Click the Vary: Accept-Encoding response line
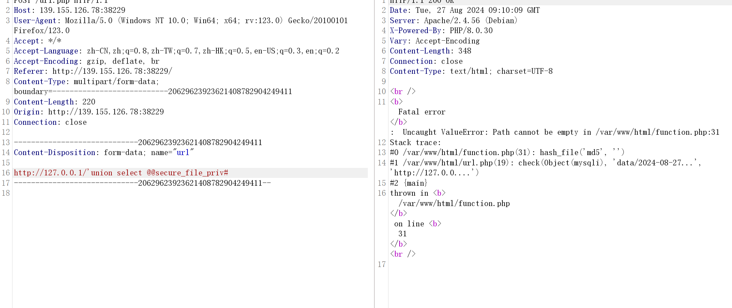The height and width of the screenshot is (308, 732). tap(435, 41)
